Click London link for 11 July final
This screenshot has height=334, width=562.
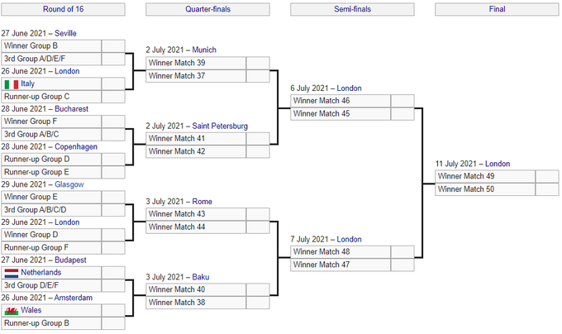point(498,164)
